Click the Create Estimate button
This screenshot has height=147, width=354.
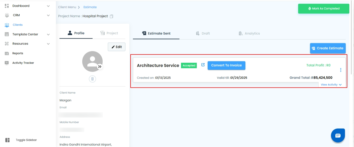(328, 48)
